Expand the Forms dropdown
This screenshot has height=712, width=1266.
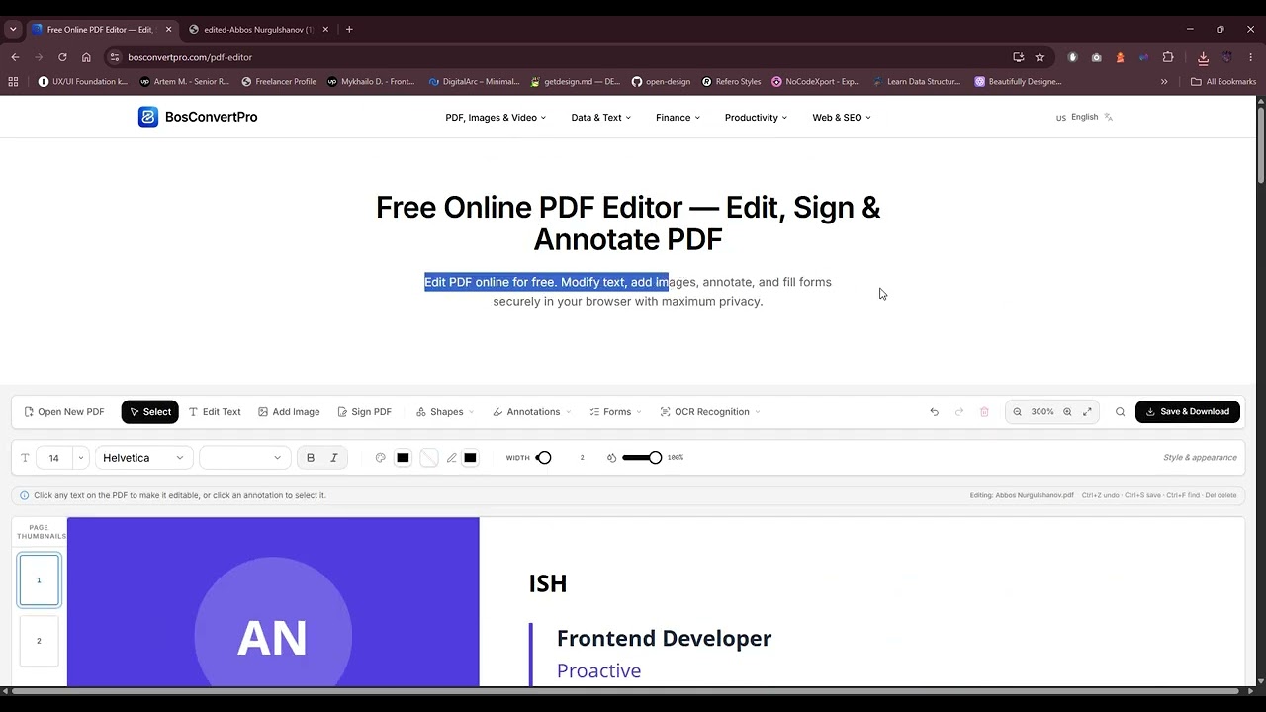(615, 412)
